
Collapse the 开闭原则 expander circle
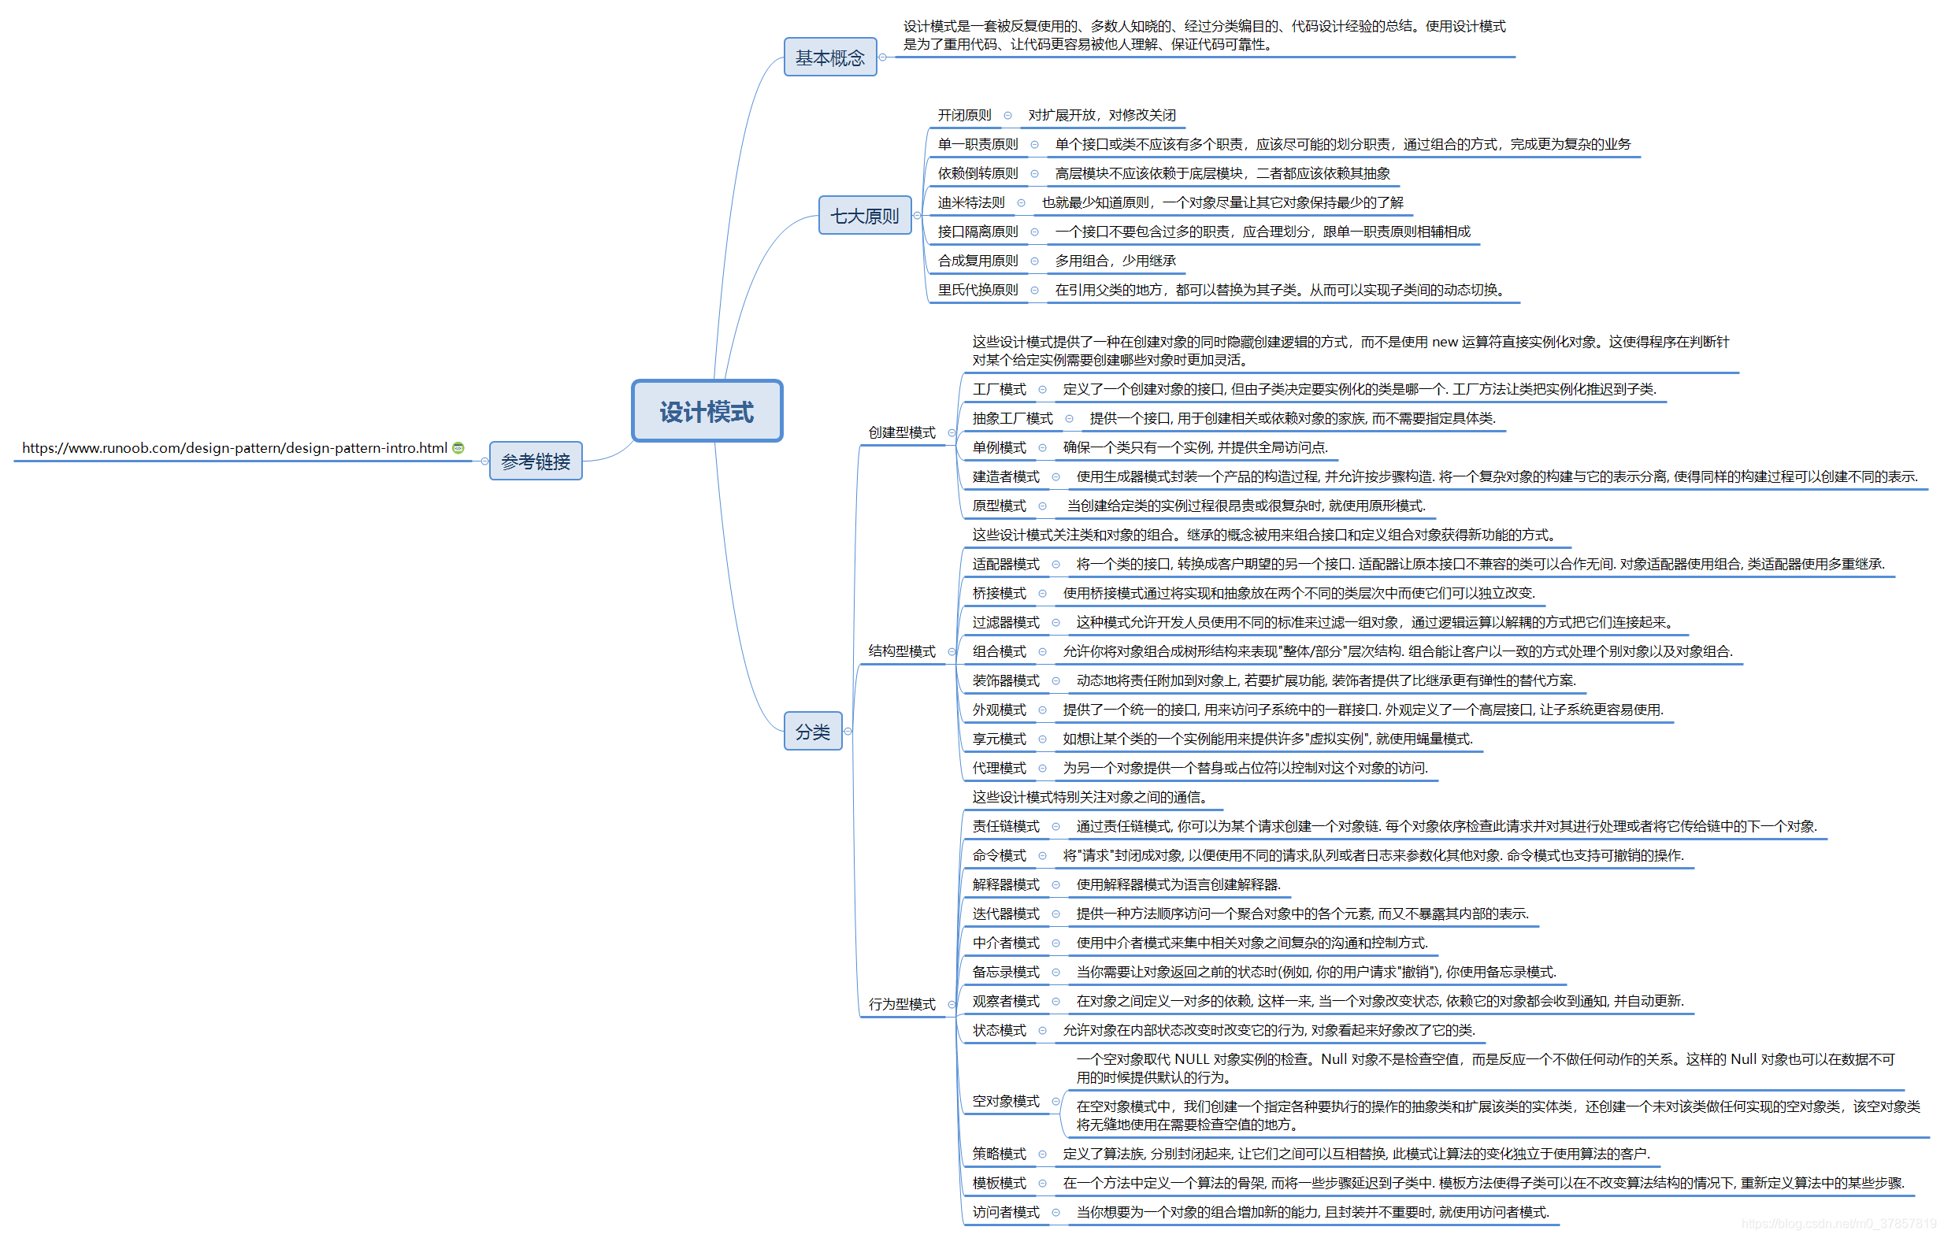pos(1007,116)
